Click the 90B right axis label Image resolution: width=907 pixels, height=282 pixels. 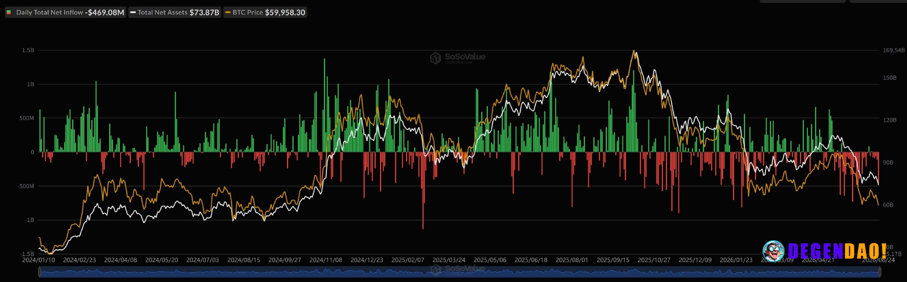(888, 163)
